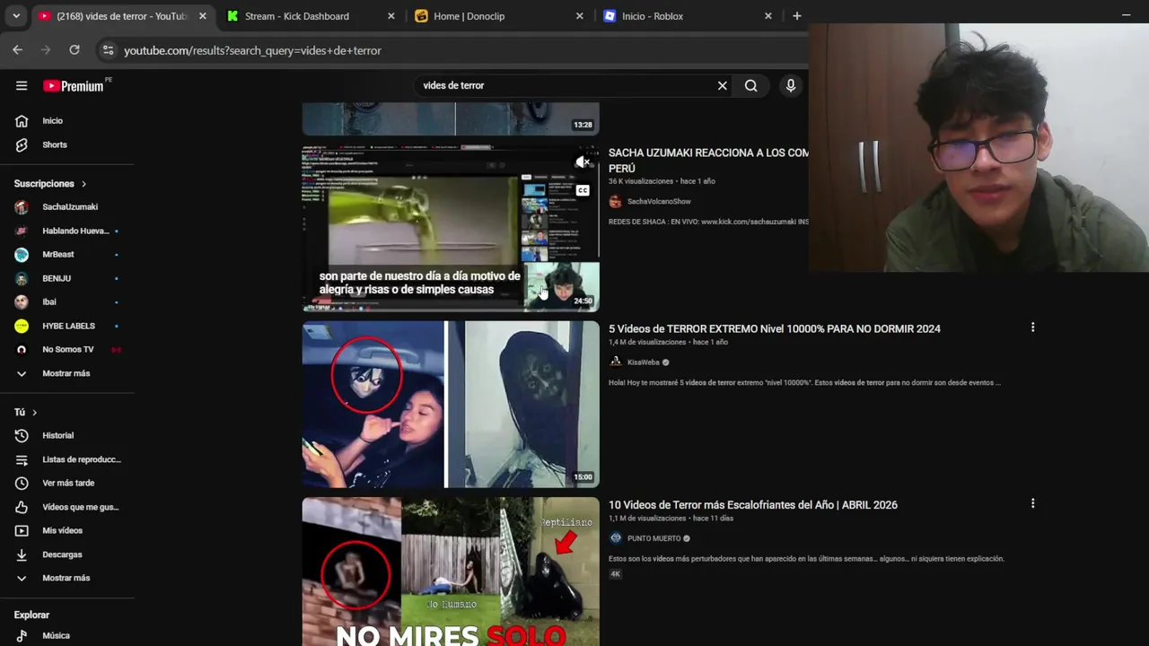The image size is (1149, 646).
Task: Open the new tab plus button
Action: [x=796, y=16]
